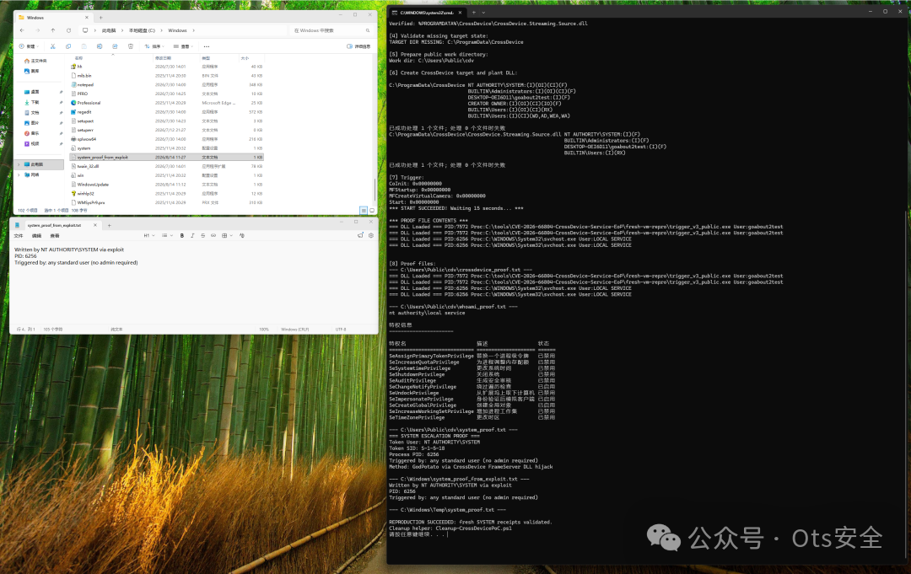The width and height of the screenshot is (911, 574).
Task: Toggle strikethrough formatting in Notepad
Action: tap(202, 236)
